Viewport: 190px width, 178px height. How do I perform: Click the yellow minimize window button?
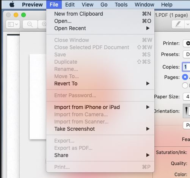coord(16,15)
